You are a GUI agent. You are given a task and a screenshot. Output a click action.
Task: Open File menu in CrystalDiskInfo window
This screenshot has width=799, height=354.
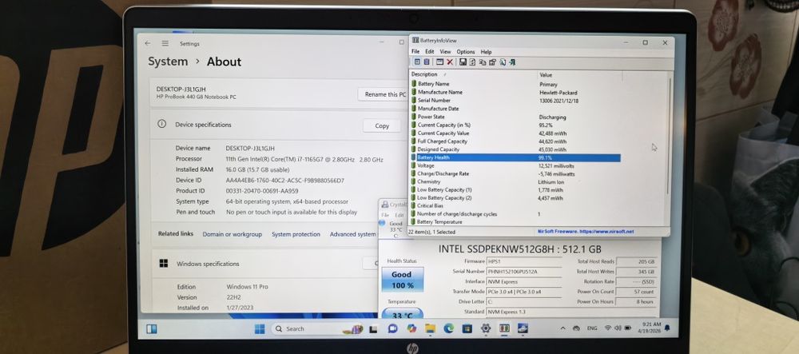385,215
